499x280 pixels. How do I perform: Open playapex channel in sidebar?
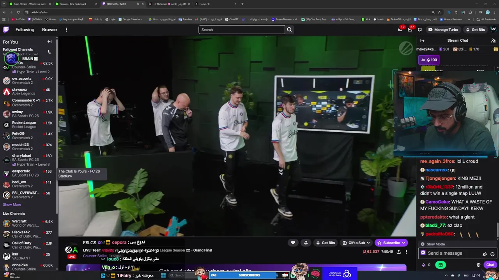coord(28,91)
